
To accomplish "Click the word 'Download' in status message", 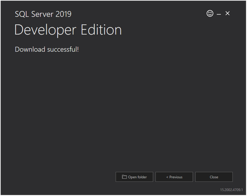I will click(30, 49).
